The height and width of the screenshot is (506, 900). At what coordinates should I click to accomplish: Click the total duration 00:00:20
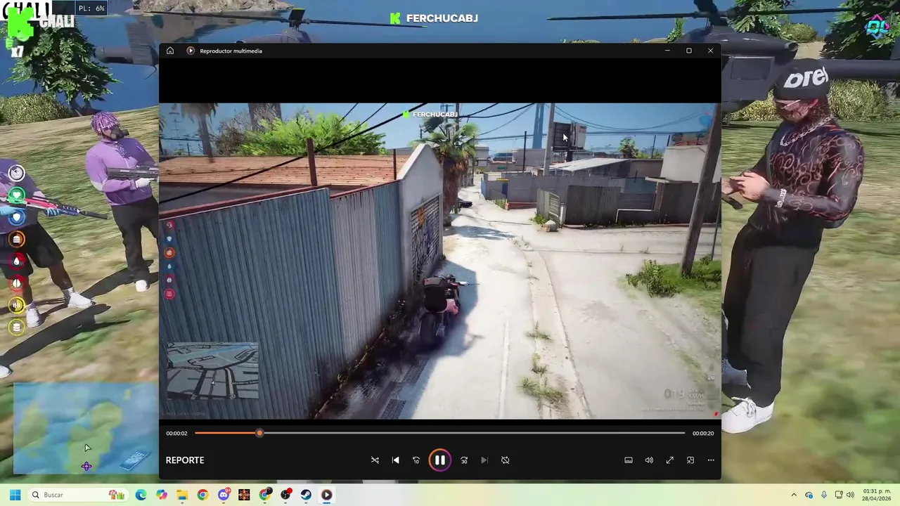point(703,434)
